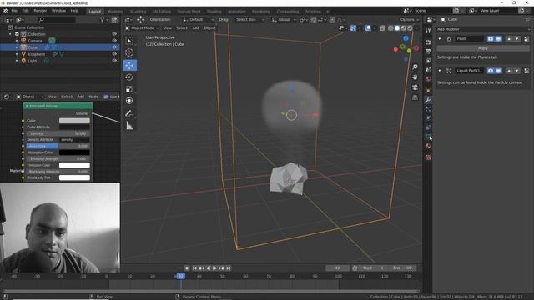This screenshot has height=300, width=534.
Task: Open the Global transform orientation dropdown
Action: pyautogui.click(x=284, y=20)
